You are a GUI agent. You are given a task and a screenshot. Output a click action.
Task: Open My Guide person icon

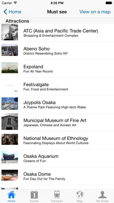(x=102, y=195)
